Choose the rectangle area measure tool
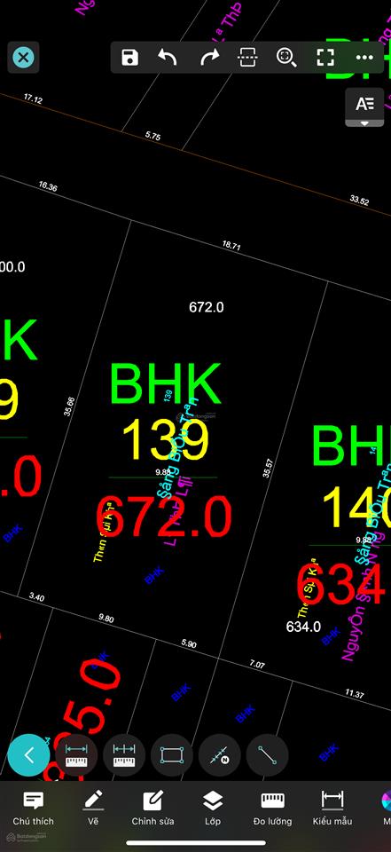Screen dimensions: 391x852 (x=172, y=754)
